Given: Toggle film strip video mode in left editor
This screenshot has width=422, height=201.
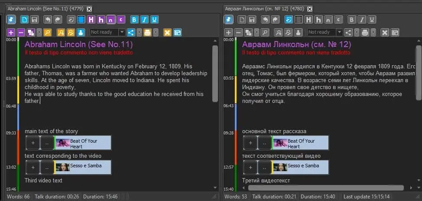Looking at the screenshot, I should tap(81, 19).
